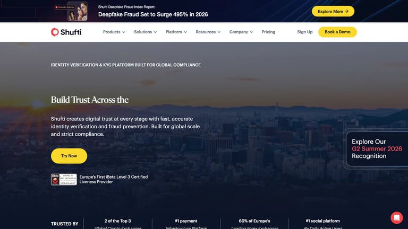This screenshot has width=408, height=229.
Task: Open the Solutions menu
Action: coord(146,32)
